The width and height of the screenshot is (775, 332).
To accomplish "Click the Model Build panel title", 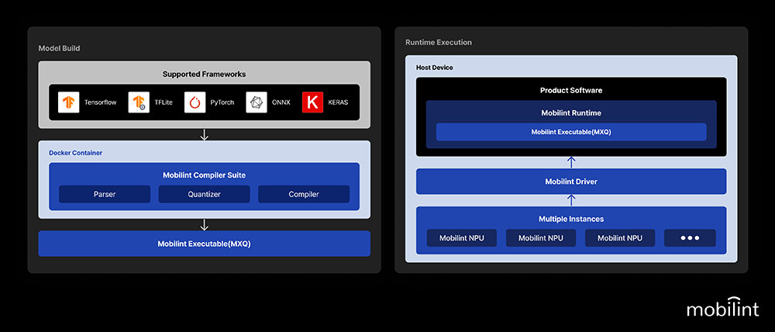I will tap(59, 48).
